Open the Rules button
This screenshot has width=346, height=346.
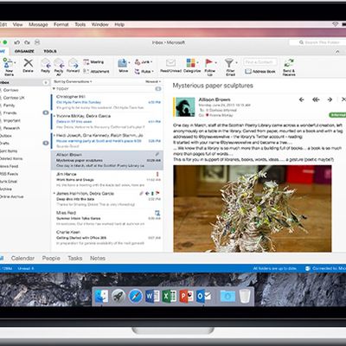(144, 71)
